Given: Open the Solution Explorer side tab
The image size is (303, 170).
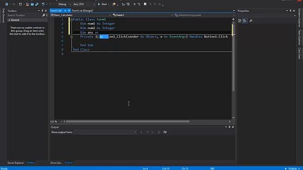Looking at the screenshot, I should pos(299,17).
